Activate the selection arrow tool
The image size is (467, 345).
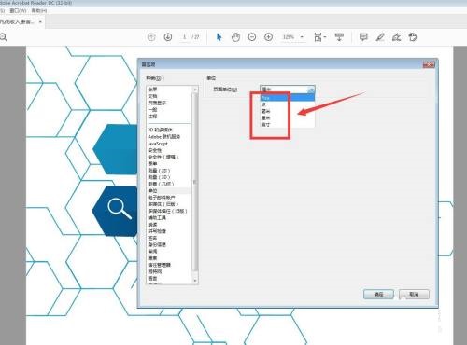point(219,37)
